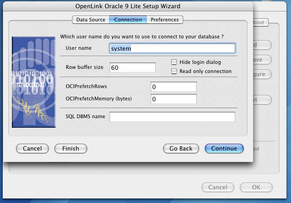Open the Preferences tab
The width and height of the screenshot is (291, 203).
[x=164, y=20]
